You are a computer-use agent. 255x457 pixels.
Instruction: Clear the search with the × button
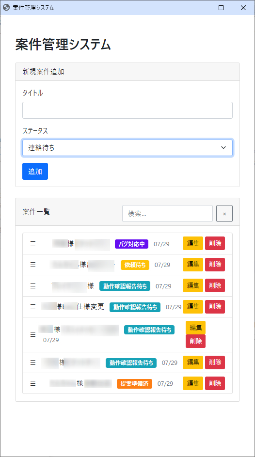(224, 214)
